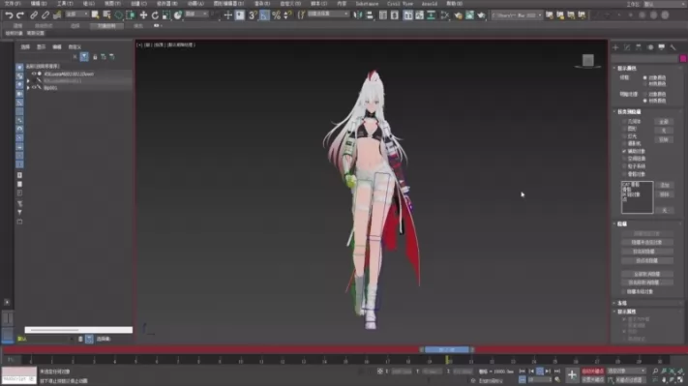The width and height of the screenshot is (688, 386).
Task: Switch to the Modify command panel tab
Action: [627, 47]
